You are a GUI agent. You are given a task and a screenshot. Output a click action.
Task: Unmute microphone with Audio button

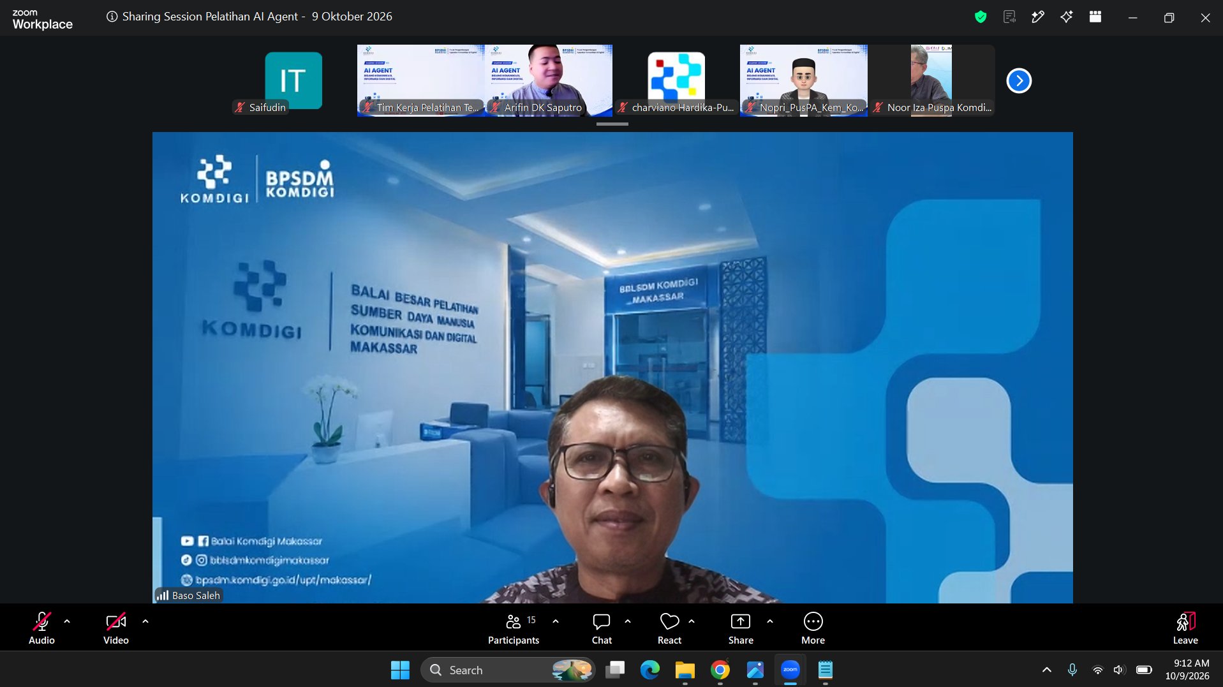pos(41,628)
